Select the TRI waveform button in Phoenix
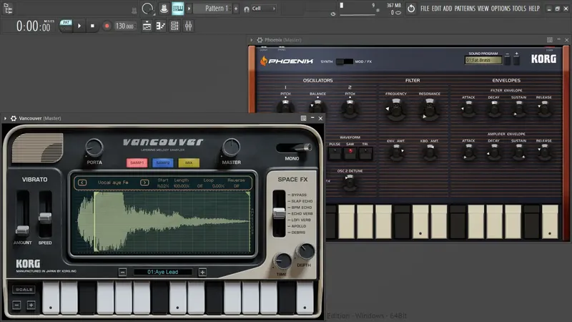 (x=365, y=153)
